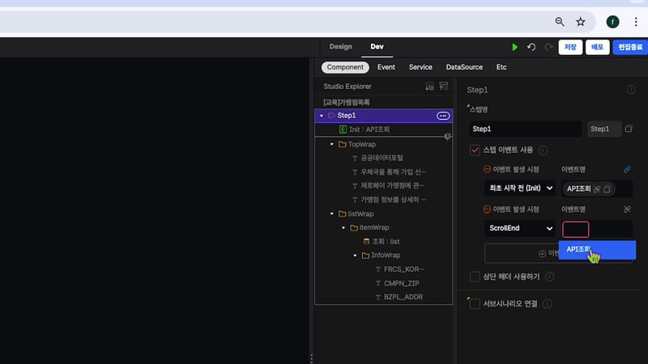This screenshot has height=364, width=648.
Task: Collapse the listWrap folder arrow
Action: tap(332, 214)
